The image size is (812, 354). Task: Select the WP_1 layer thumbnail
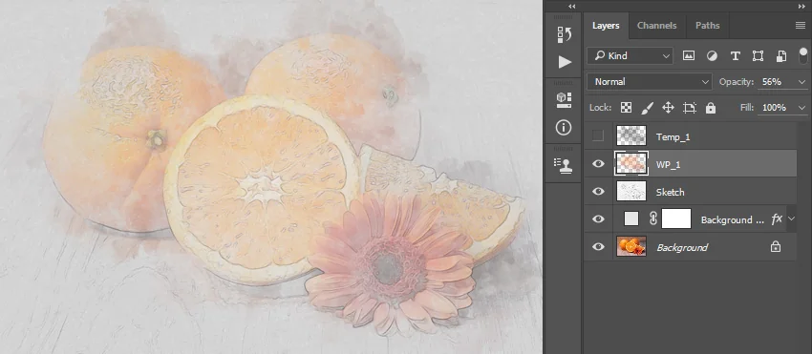point(631,163)
